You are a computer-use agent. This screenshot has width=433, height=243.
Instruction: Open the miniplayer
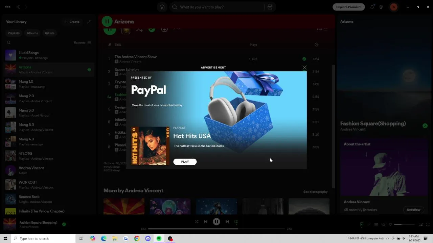point(420,224)
